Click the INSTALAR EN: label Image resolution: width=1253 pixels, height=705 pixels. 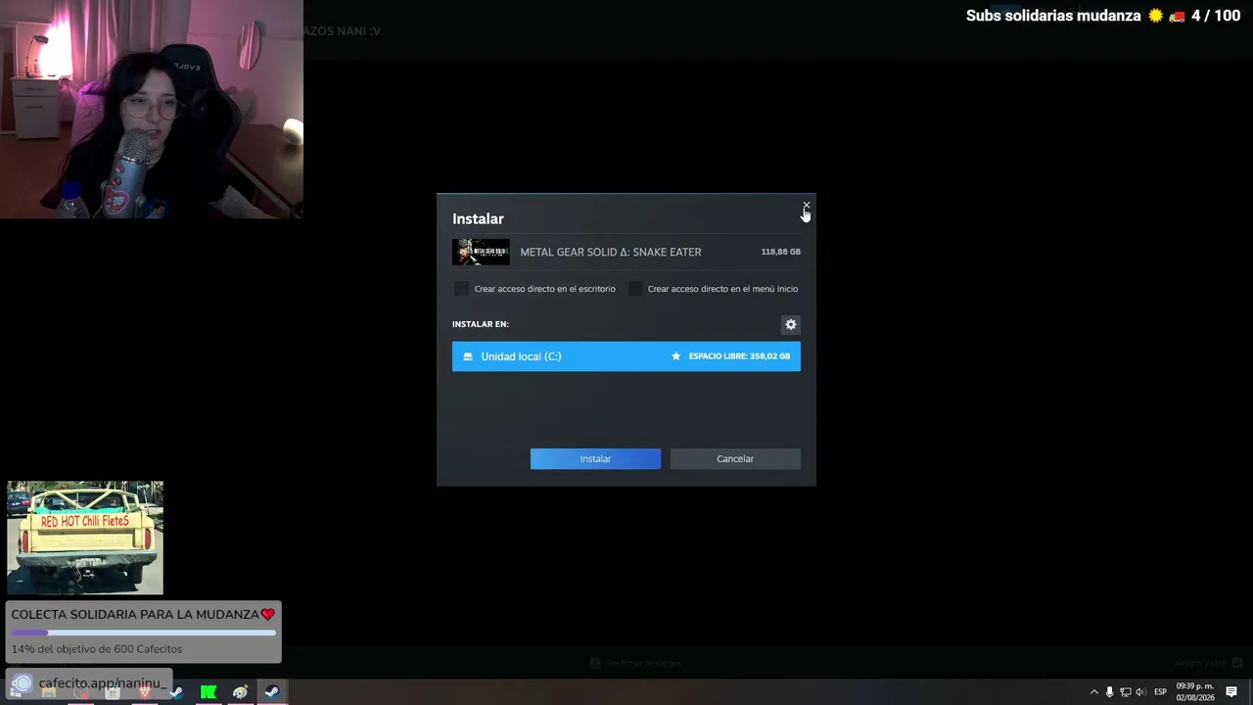click(x=481, y=324)
